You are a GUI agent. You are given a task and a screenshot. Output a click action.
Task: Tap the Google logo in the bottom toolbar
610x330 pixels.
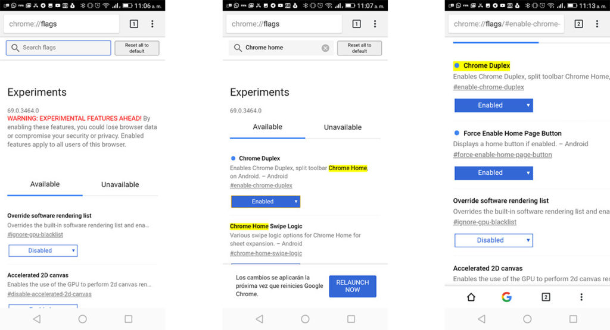[x=506, y=297]
